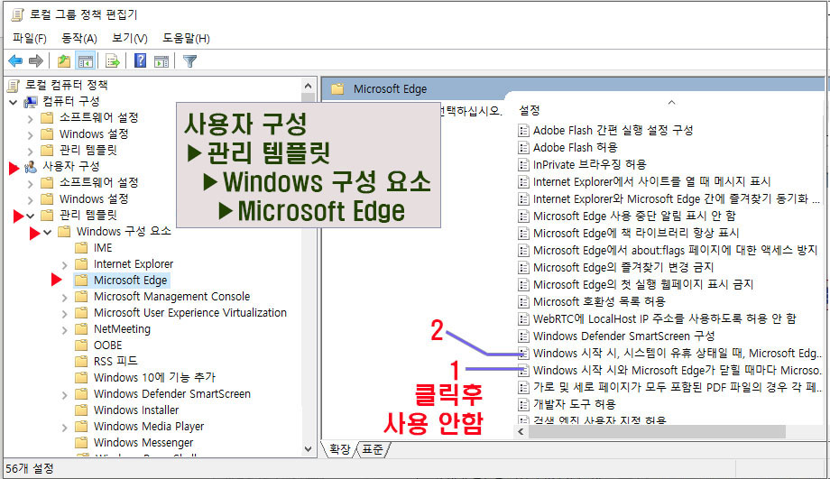
Task: Click the Up one level folder icon
Action: tap(64, 60)
